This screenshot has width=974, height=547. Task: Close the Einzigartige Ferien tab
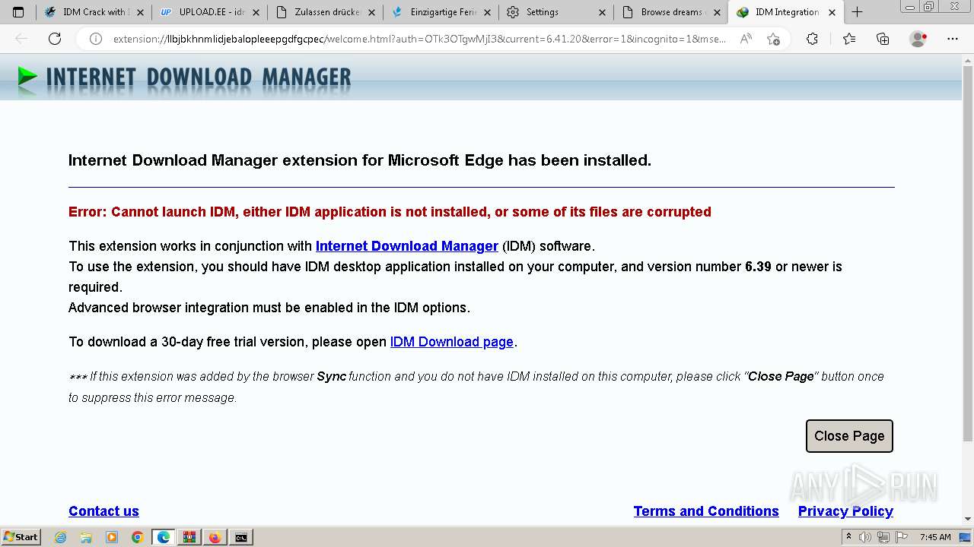[487, 12]
